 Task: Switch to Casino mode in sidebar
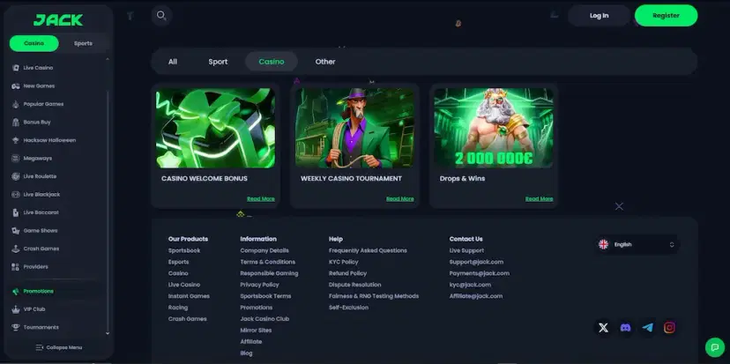[x=34, y=43]
